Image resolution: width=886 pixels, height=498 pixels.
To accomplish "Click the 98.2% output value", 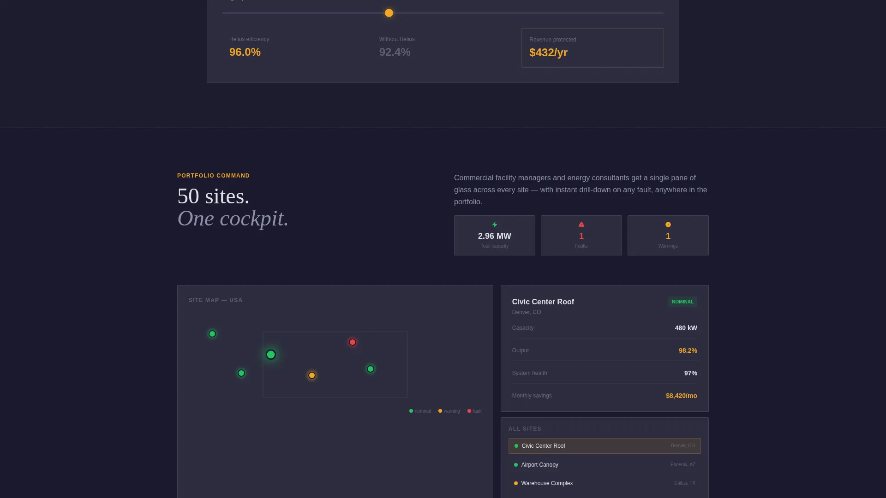I will (x=688, y=350).
